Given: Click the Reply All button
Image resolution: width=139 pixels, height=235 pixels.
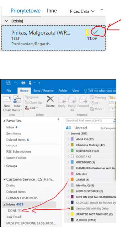Looking at the screenshot, I should (x=72, y=104).
